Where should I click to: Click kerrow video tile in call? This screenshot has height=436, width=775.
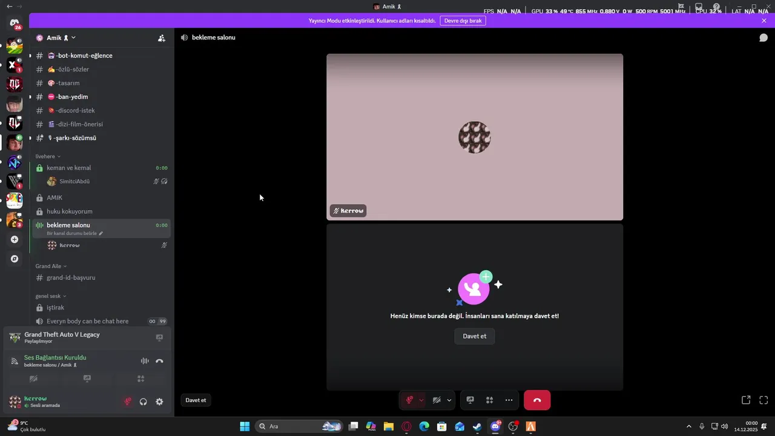coord(475,137)
